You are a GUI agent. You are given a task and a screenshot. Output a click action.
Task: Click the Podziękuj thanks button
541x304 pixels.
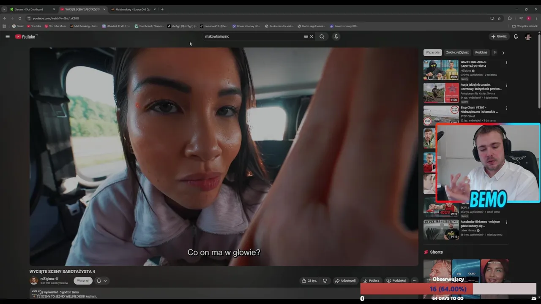coord(396,280)
